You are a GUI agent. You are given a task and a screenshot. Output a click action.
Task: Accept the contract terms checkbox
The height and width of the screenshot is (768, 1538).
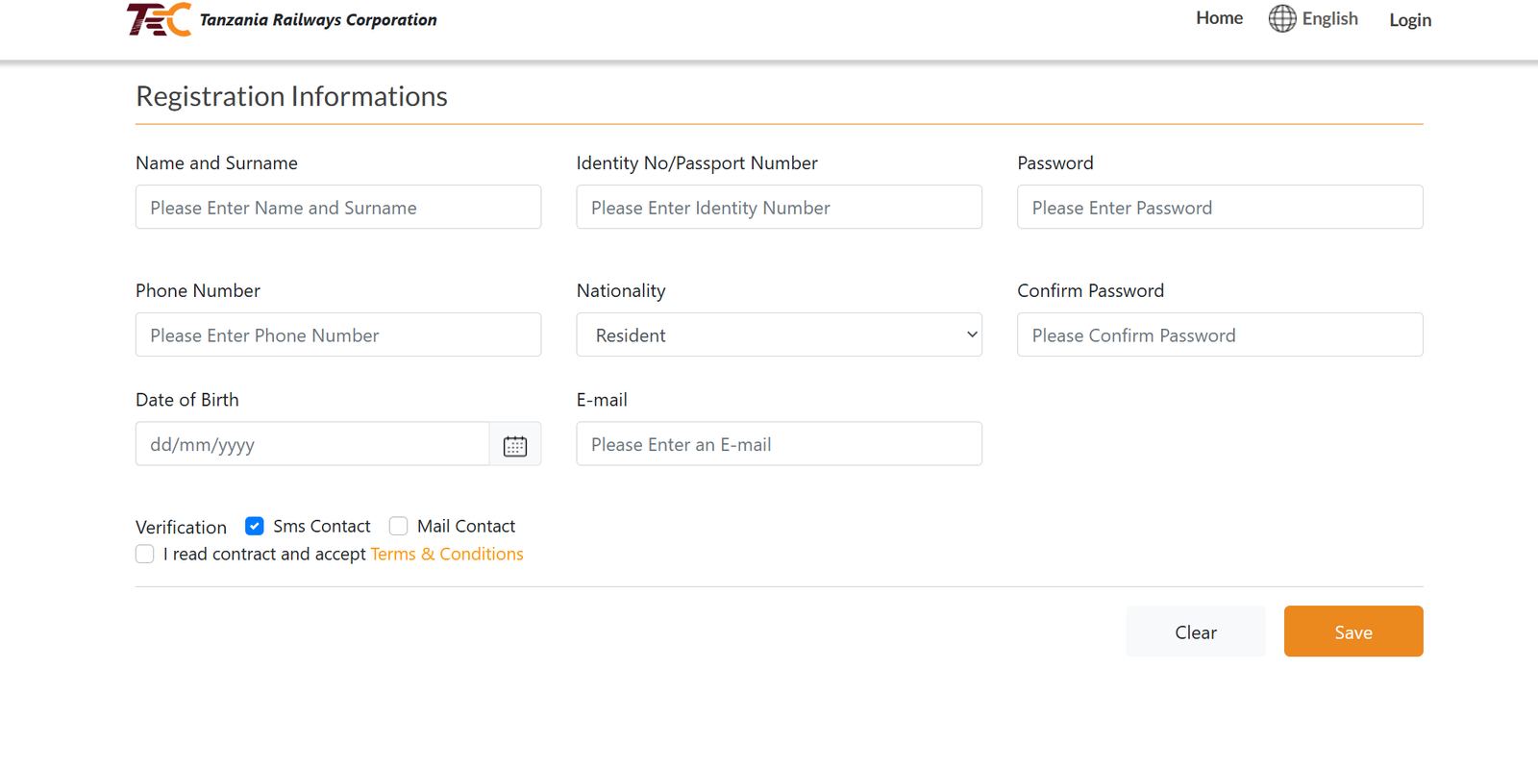145,554
